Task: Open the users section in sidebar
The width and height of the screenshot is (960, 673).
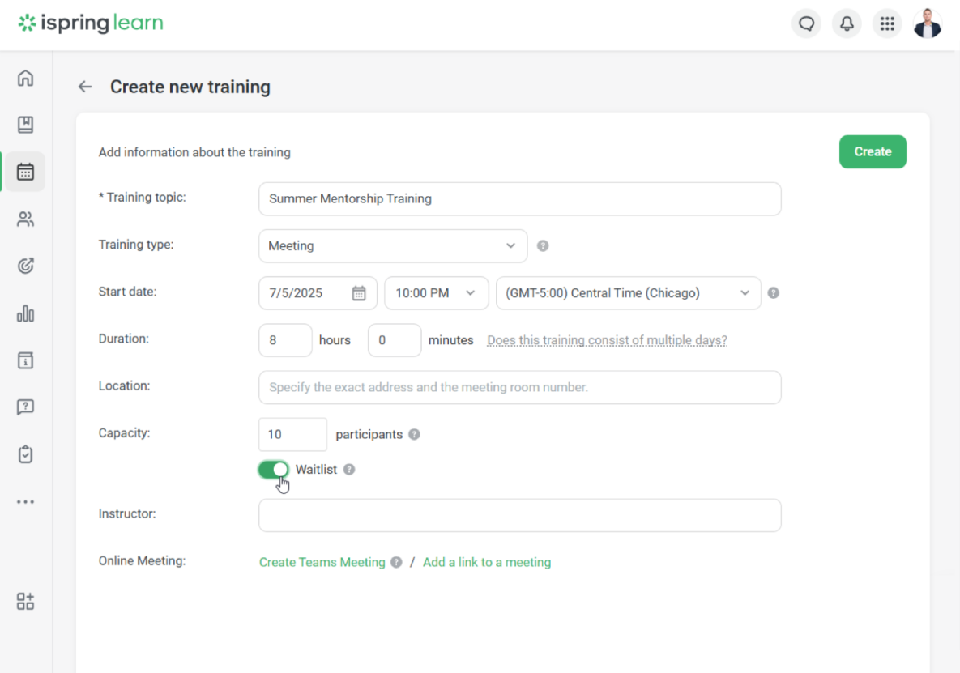Action: pos(25,219)
